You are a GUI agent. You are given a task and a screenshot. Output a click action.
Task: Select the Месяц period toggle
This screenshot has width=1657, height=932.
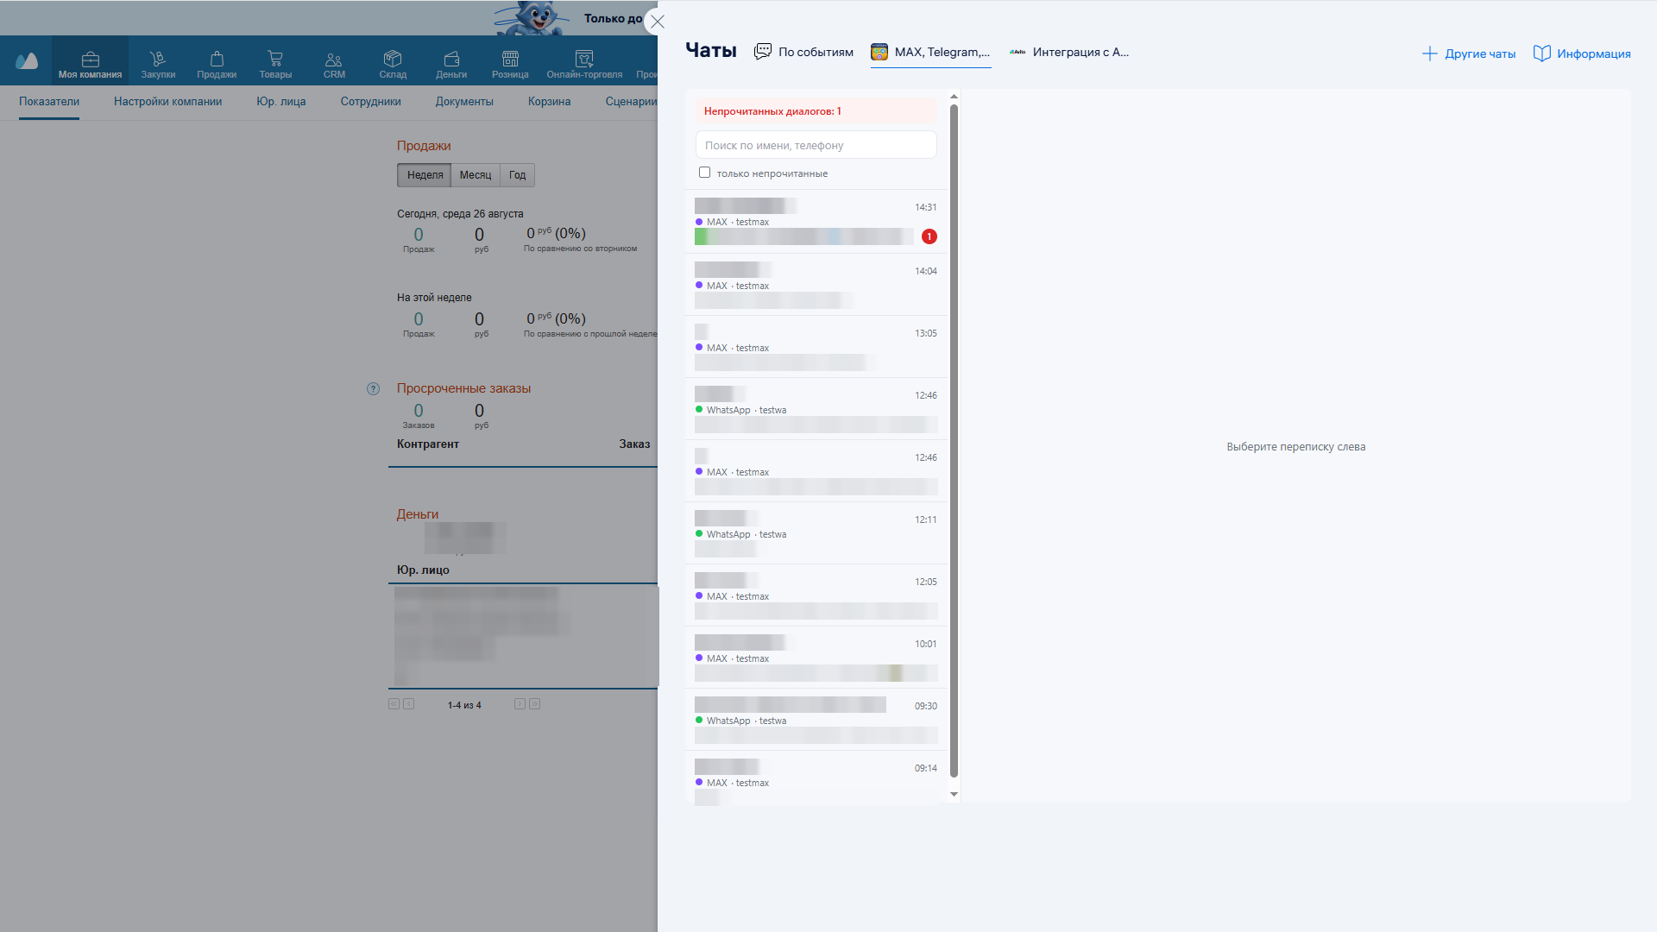point(476,175)
